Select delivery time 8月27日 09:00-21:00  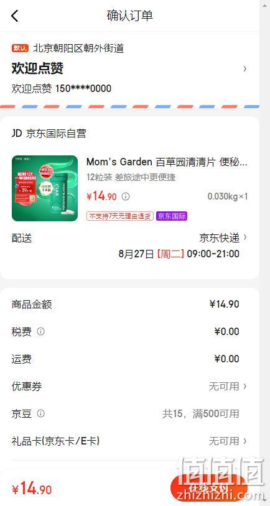pos(179,254)
